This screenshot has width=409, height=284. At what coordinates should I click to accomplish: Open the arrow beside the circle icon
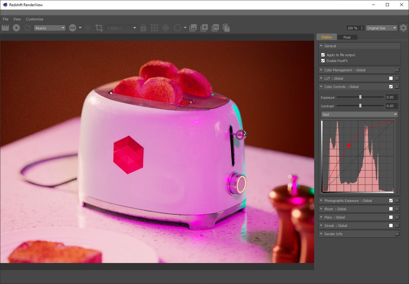point(185,27)
